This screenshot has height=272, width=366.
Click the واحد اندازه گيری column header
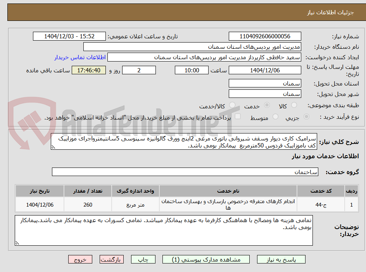point(135,191)
